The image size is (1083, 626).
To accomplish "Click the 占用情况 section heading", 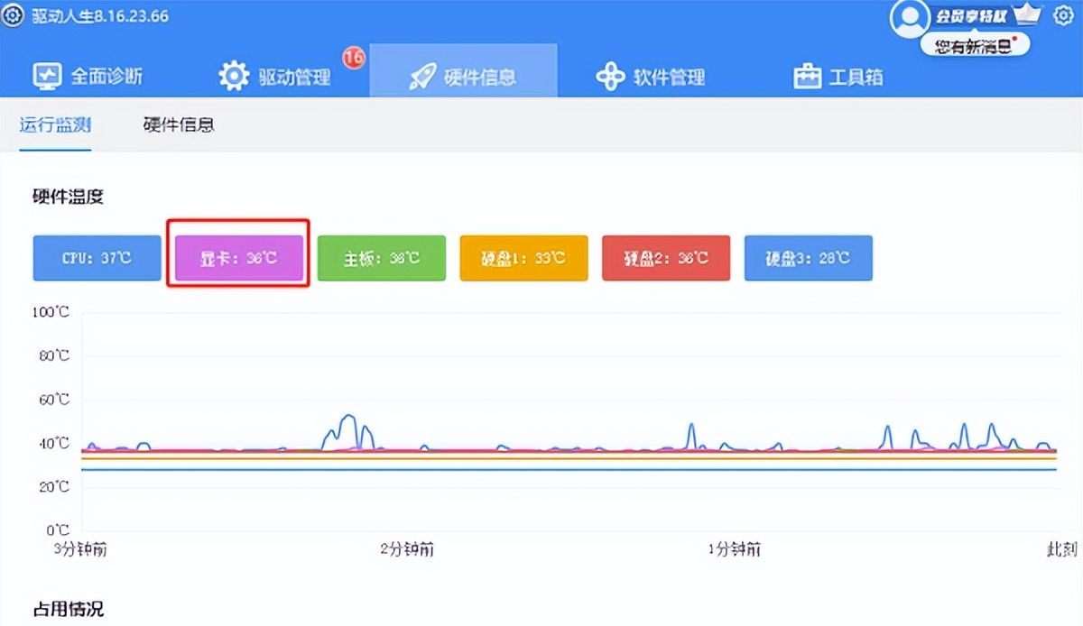I will [69, 609].
